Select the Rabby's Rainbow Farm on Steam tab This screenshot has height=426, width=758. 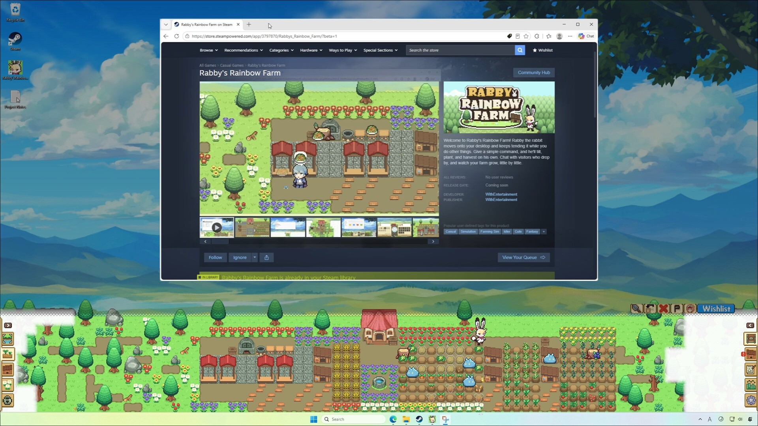pos(207,24)
